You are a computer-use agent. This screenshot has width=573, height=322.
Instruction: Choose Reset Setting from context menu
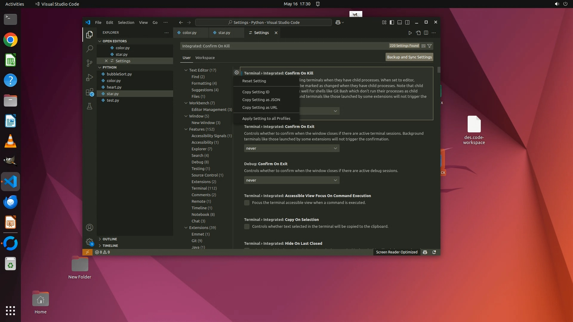[x=254, y=81]
